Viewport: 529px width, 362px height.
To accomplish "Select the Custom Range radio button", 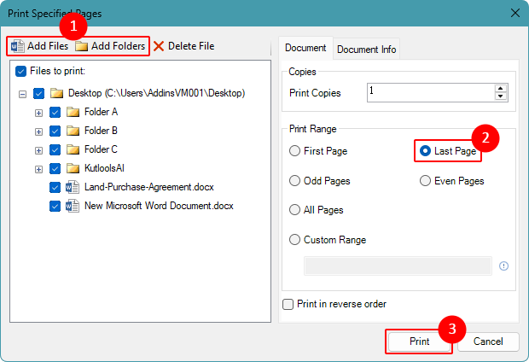I will pos(294,240).
